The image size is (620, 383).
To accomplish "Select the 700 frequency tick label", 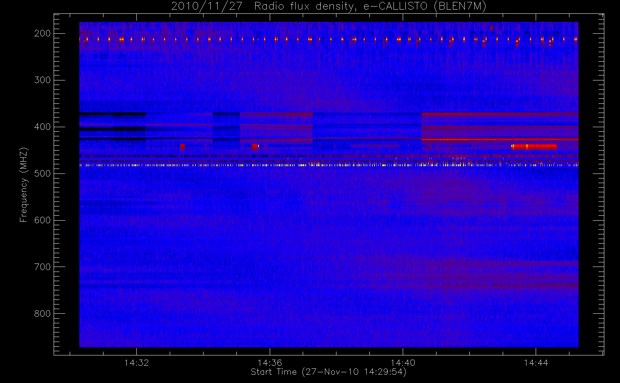I will tap(43, 267).
